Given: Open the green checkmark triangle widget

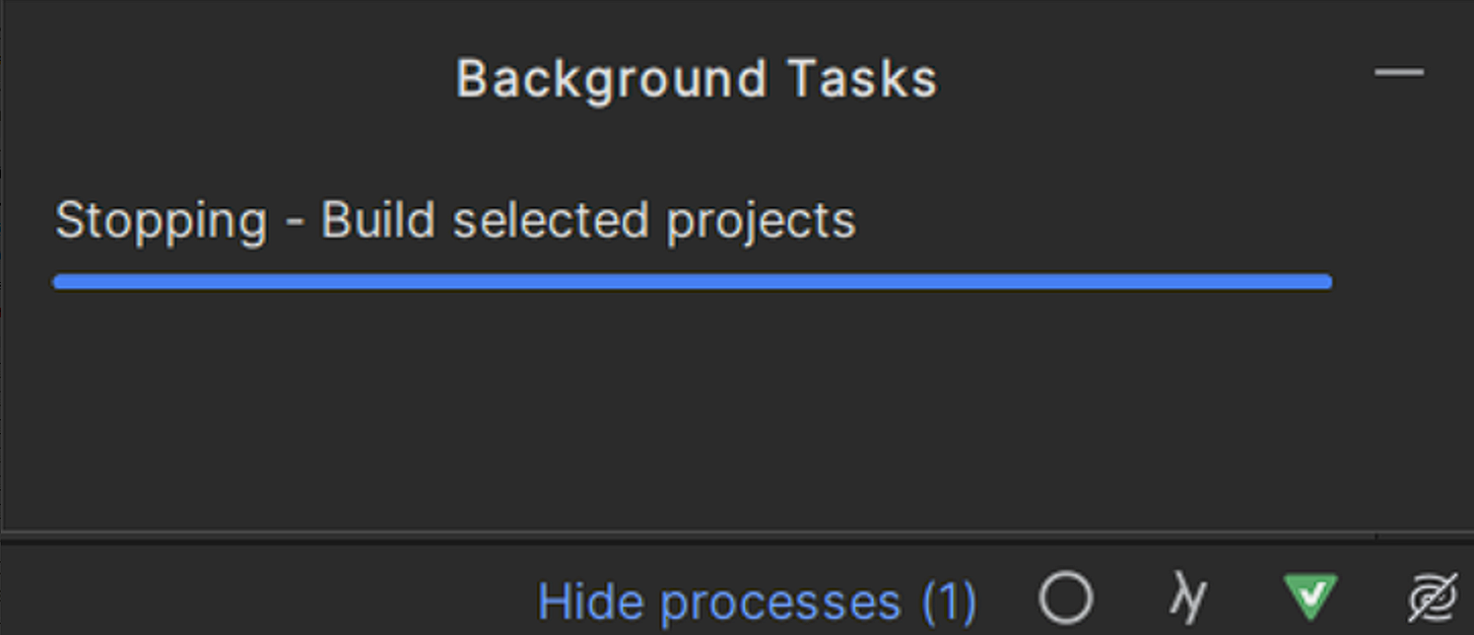Looking at the screenshot, I should click(x=1310, y=596).
